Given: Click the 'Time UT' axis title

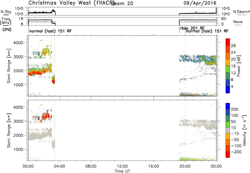Looking at the screenshot, I should point(122,171).
